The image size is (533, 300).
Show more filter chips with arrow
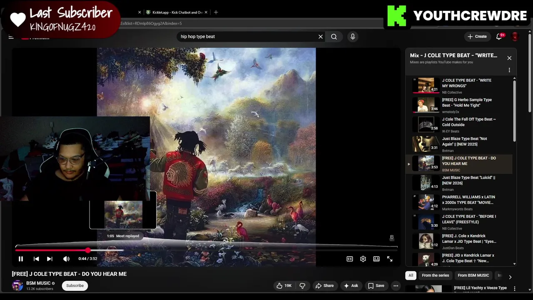pyautogui.click(x=510, y=277)
